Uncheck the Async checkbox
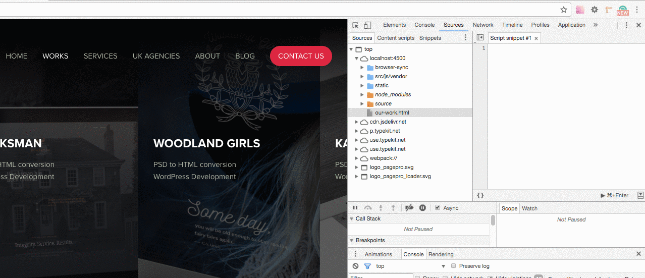 (438, 208)
